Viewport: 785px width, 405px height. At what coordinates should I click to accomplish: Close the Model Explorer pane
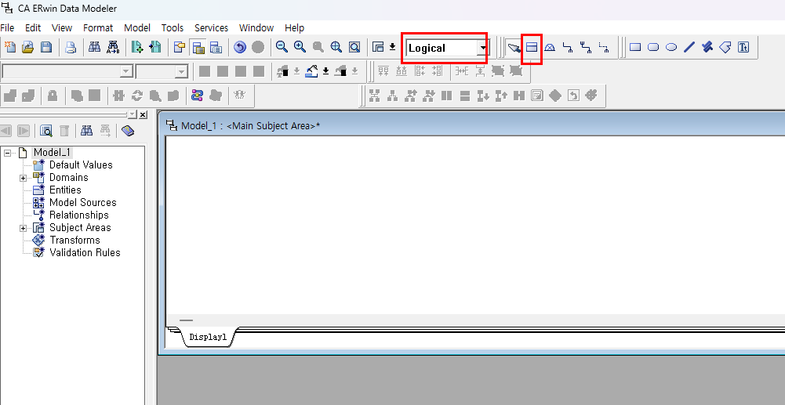[143, 114]
